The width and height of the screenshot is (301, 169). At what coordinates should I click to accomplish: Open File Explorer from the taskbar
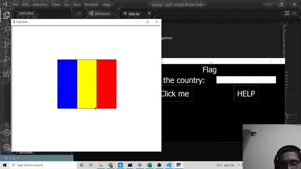click(x=101, y=165)
